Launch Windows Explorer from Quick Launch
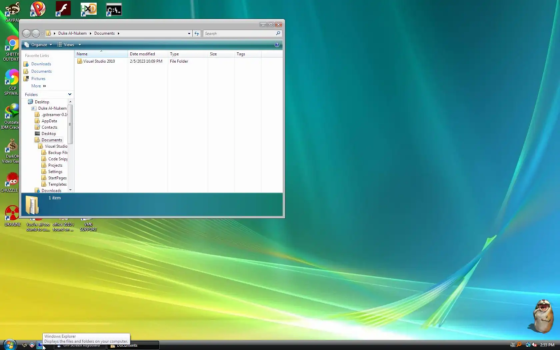560x350 pixels. point(39,345)
